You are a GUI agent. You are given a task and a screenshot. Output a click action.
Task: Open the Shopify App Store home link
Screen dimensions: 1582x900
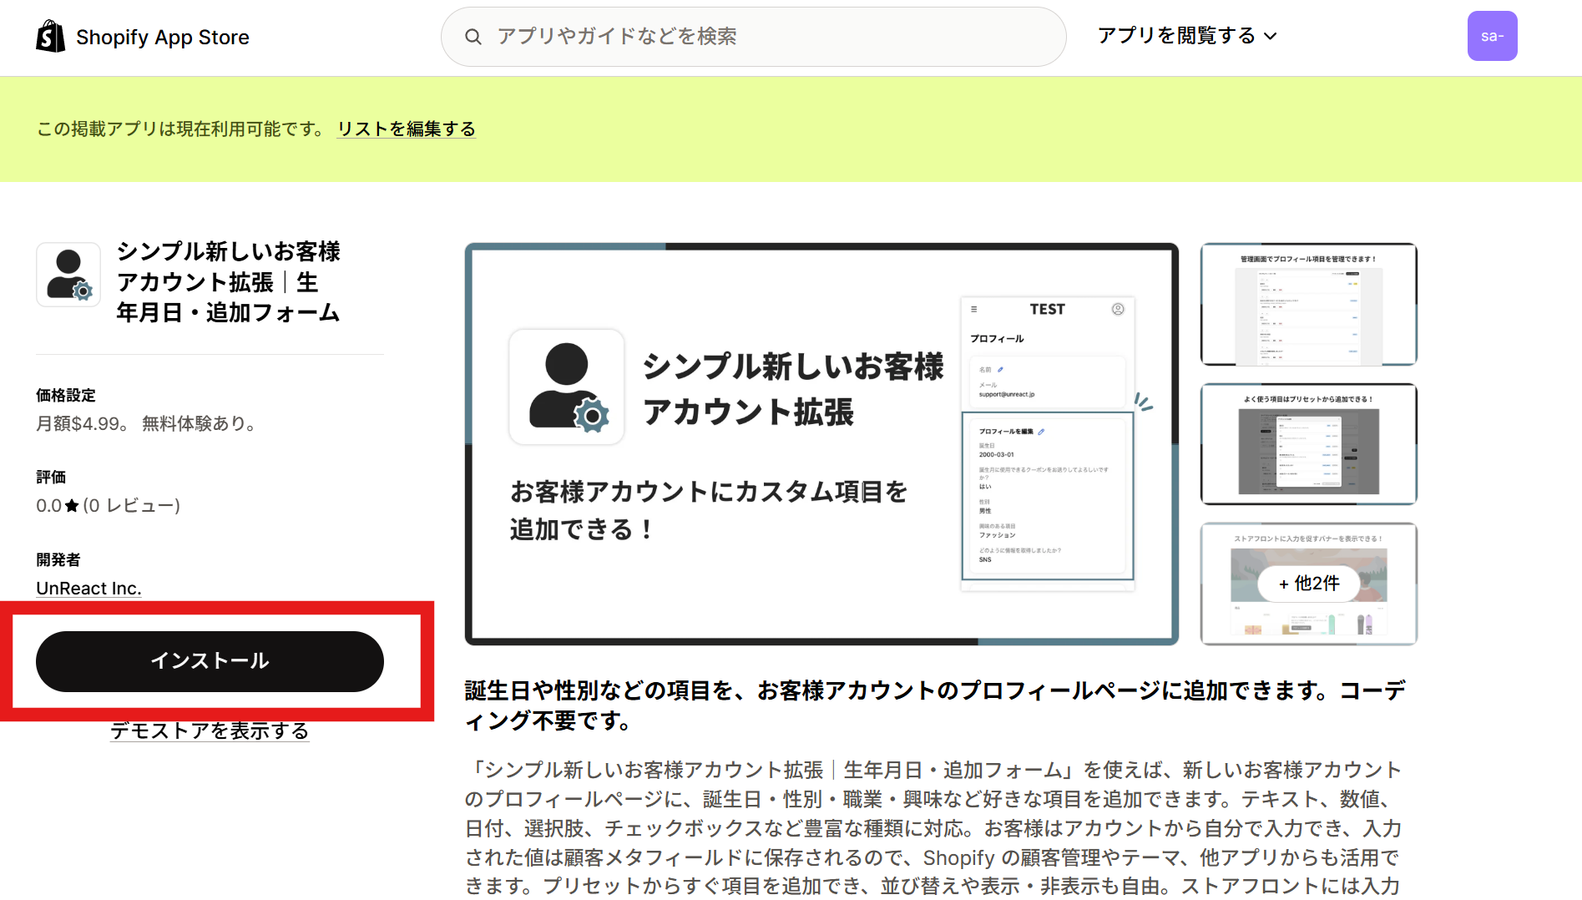coord(143,37)
